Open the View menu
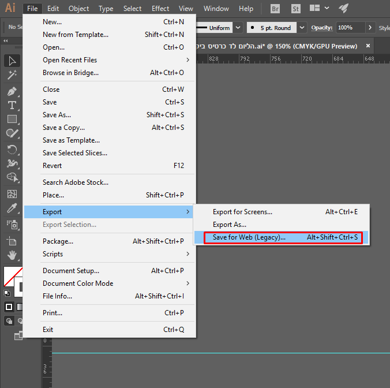390x388 pixels. tap(186, 9)
